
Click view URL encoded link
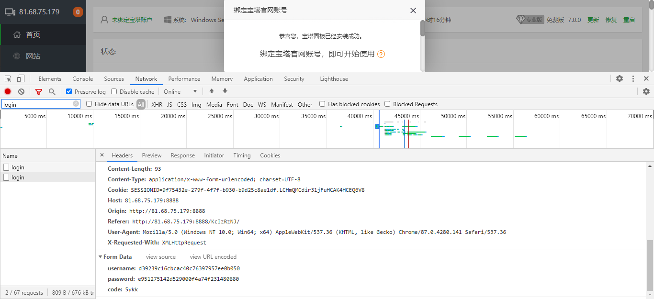213,257
